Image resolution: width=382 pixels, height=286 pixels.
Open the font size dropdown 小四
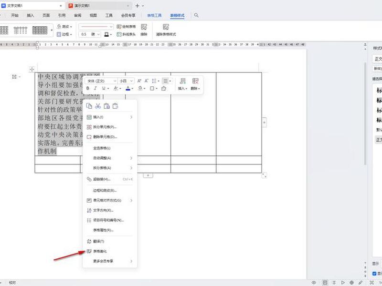[126, 81]
